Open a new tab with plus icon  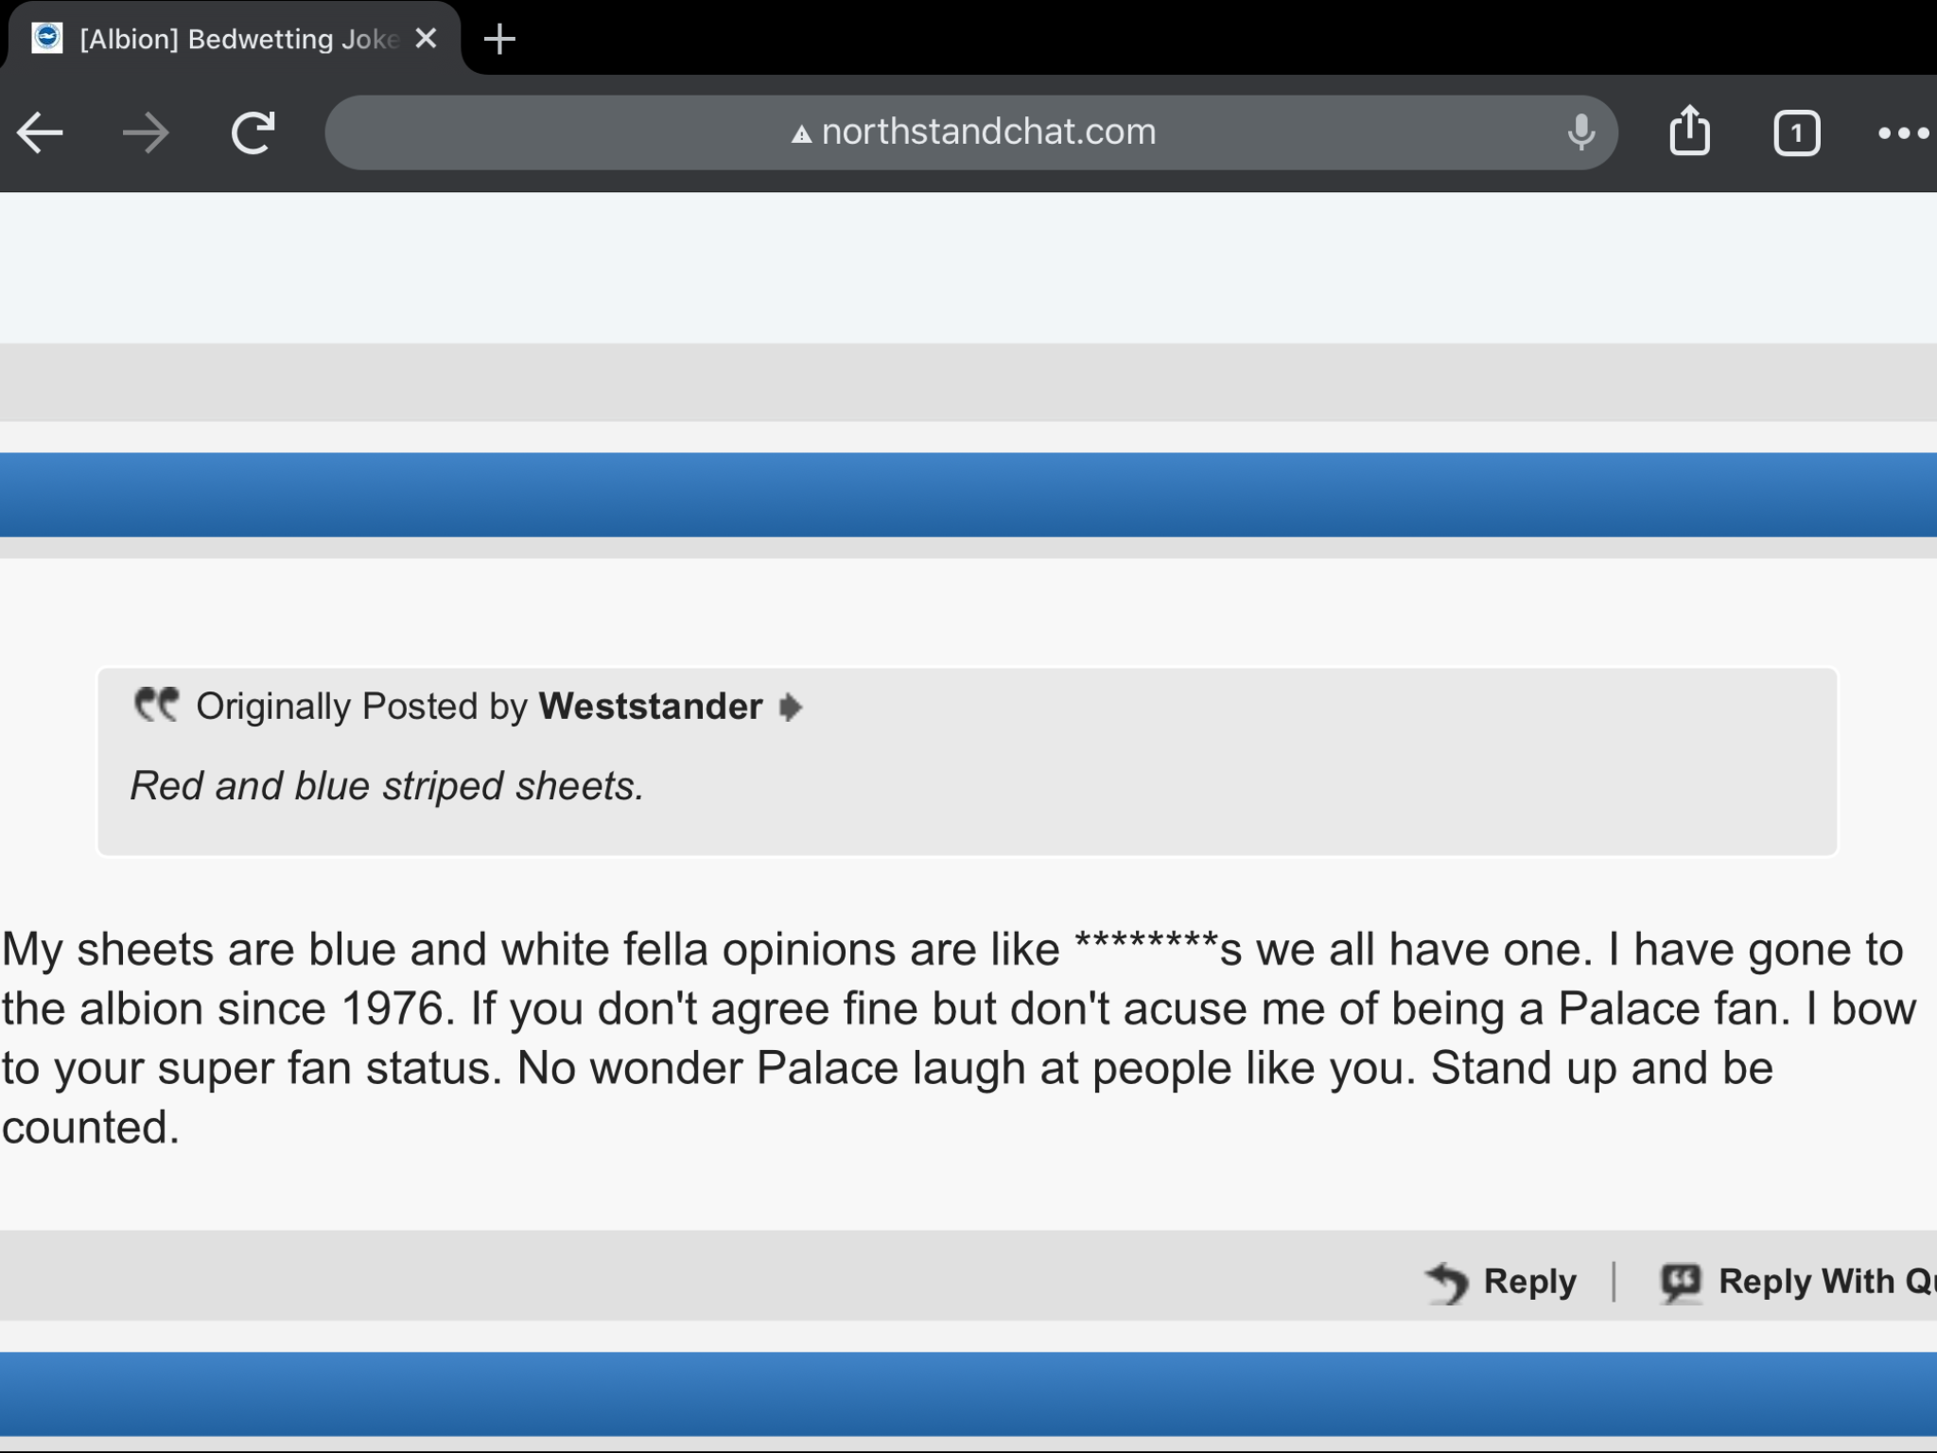point(499,39)
